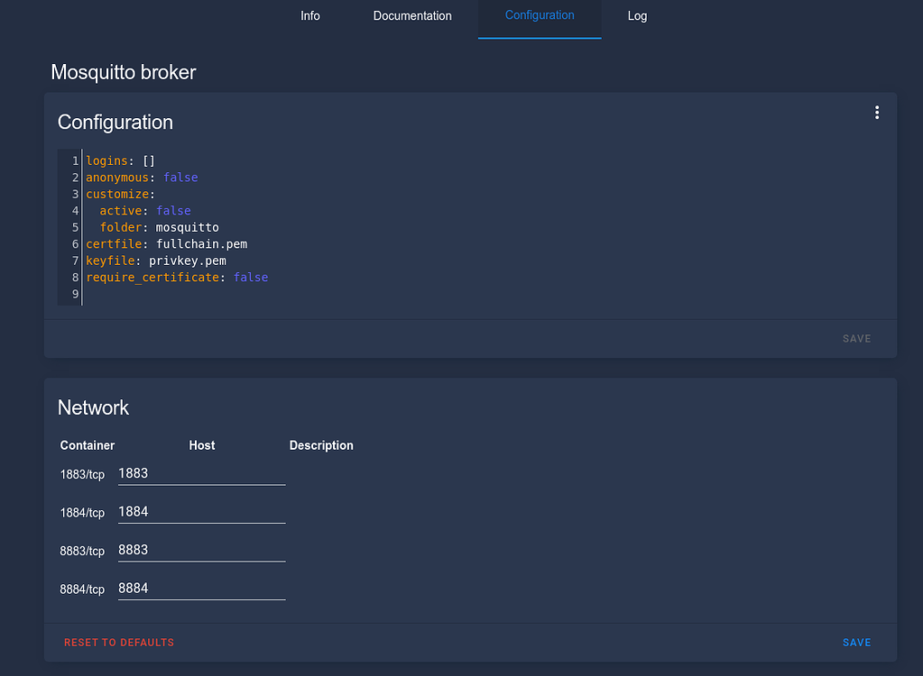Click the 'Network' section heading
Viewport: 923px width, 676px height.
pyautogui.click(x=93, y=408)
